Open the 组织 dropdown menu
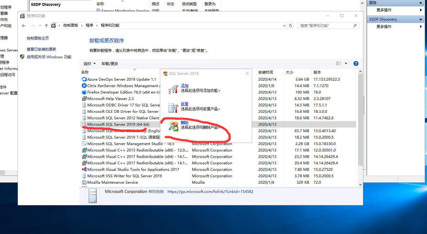 89,64
